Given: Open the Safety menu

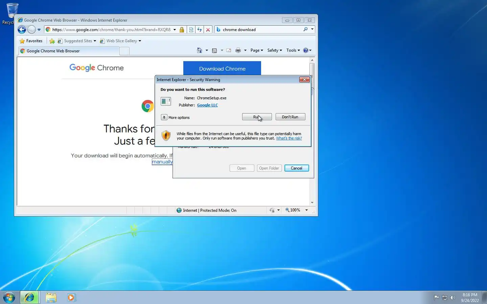Looking at the screenshot, I should 275,50.
